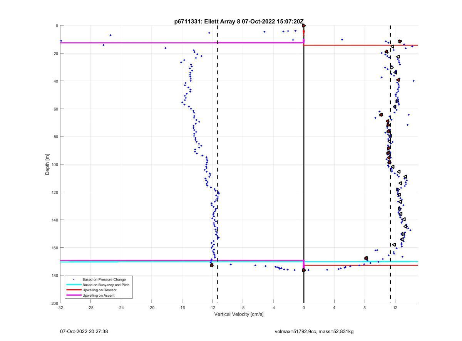Click x-axis tick label '-24'
This screenshot has width=462, height=341.
click(121, 307)
